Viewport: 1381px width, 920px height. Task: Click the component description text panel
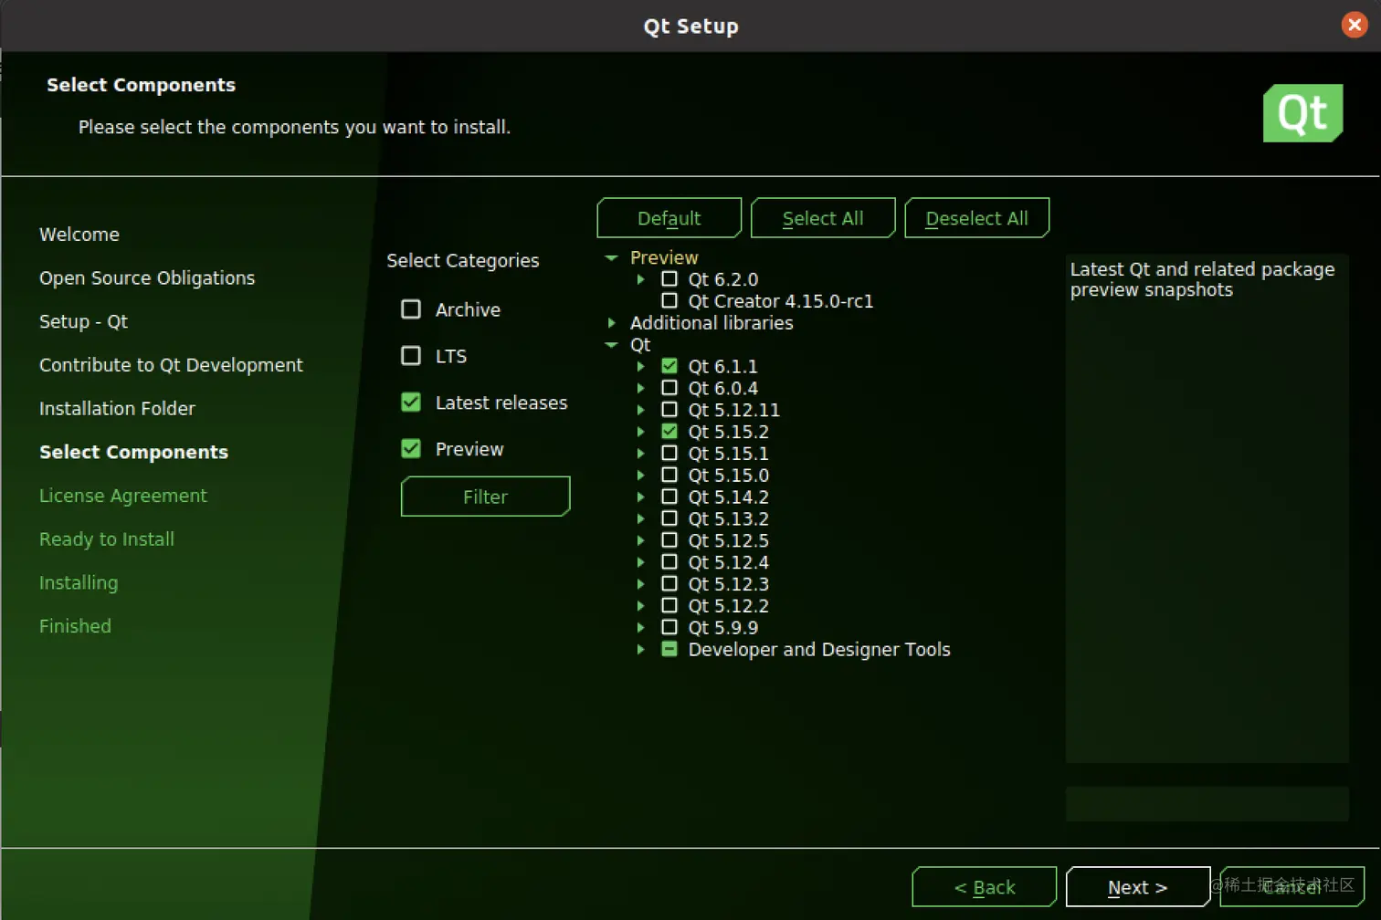coord(1207,507)
